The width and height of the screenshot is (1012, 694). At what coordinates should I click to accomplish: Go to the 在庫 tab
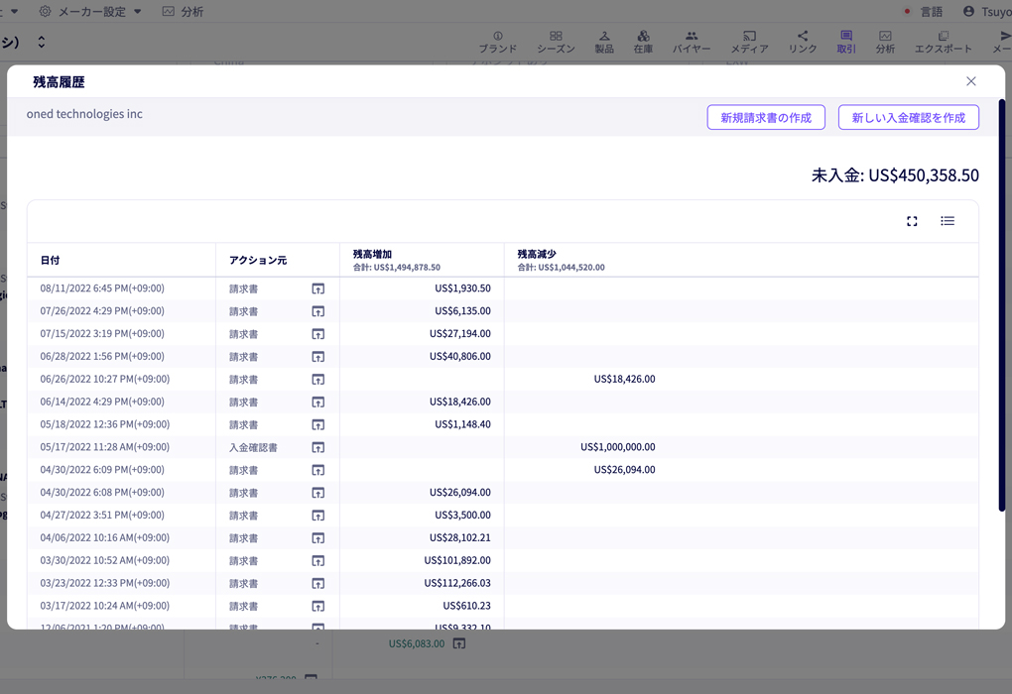pyautogui.click(x=643, y=42)
